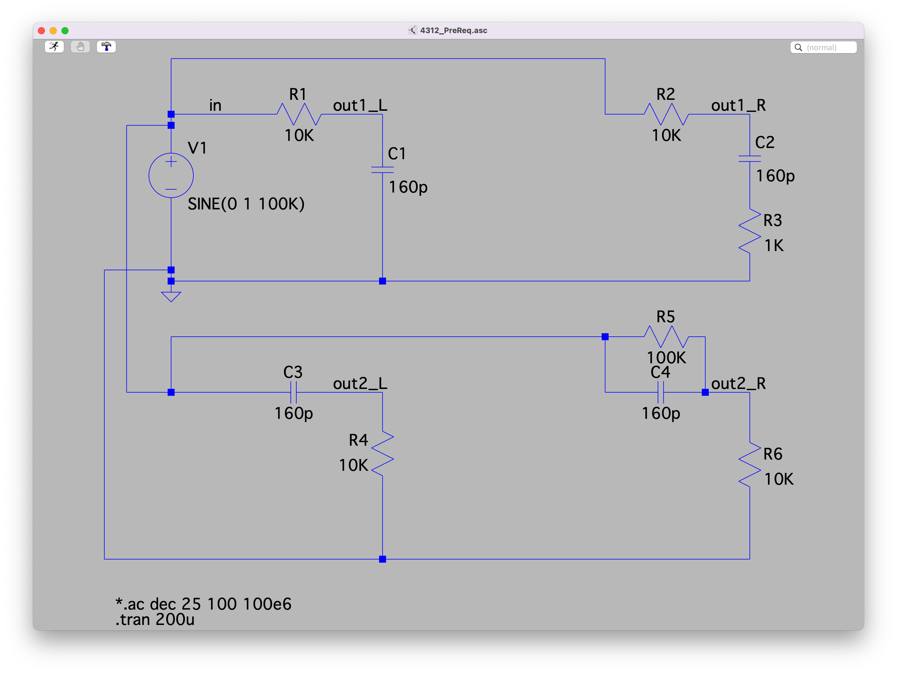Click the 10K value beside R6

pos(779,479)
